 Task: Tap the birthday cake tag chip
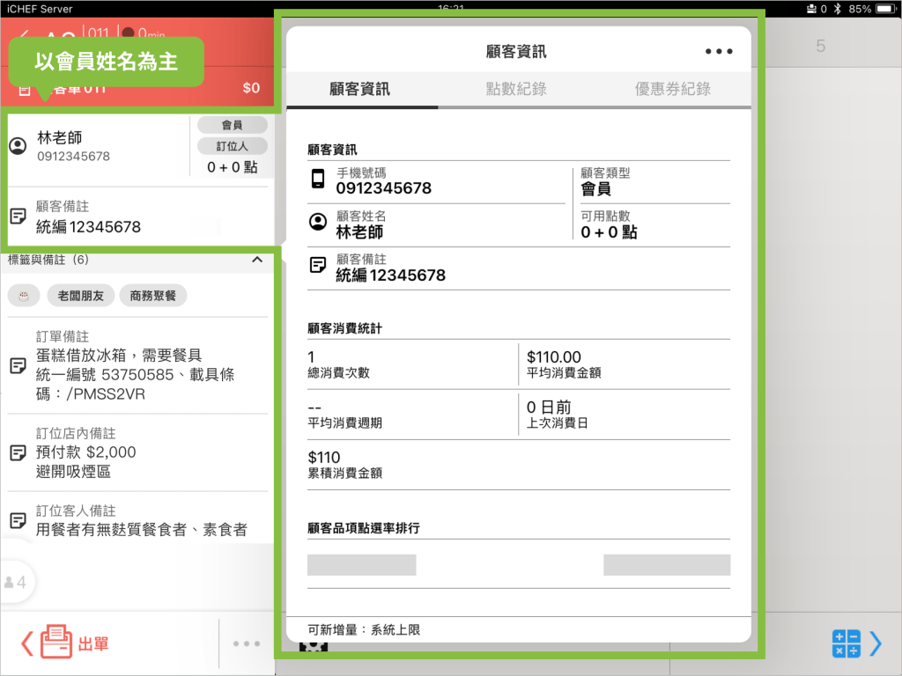coord(24,297)
